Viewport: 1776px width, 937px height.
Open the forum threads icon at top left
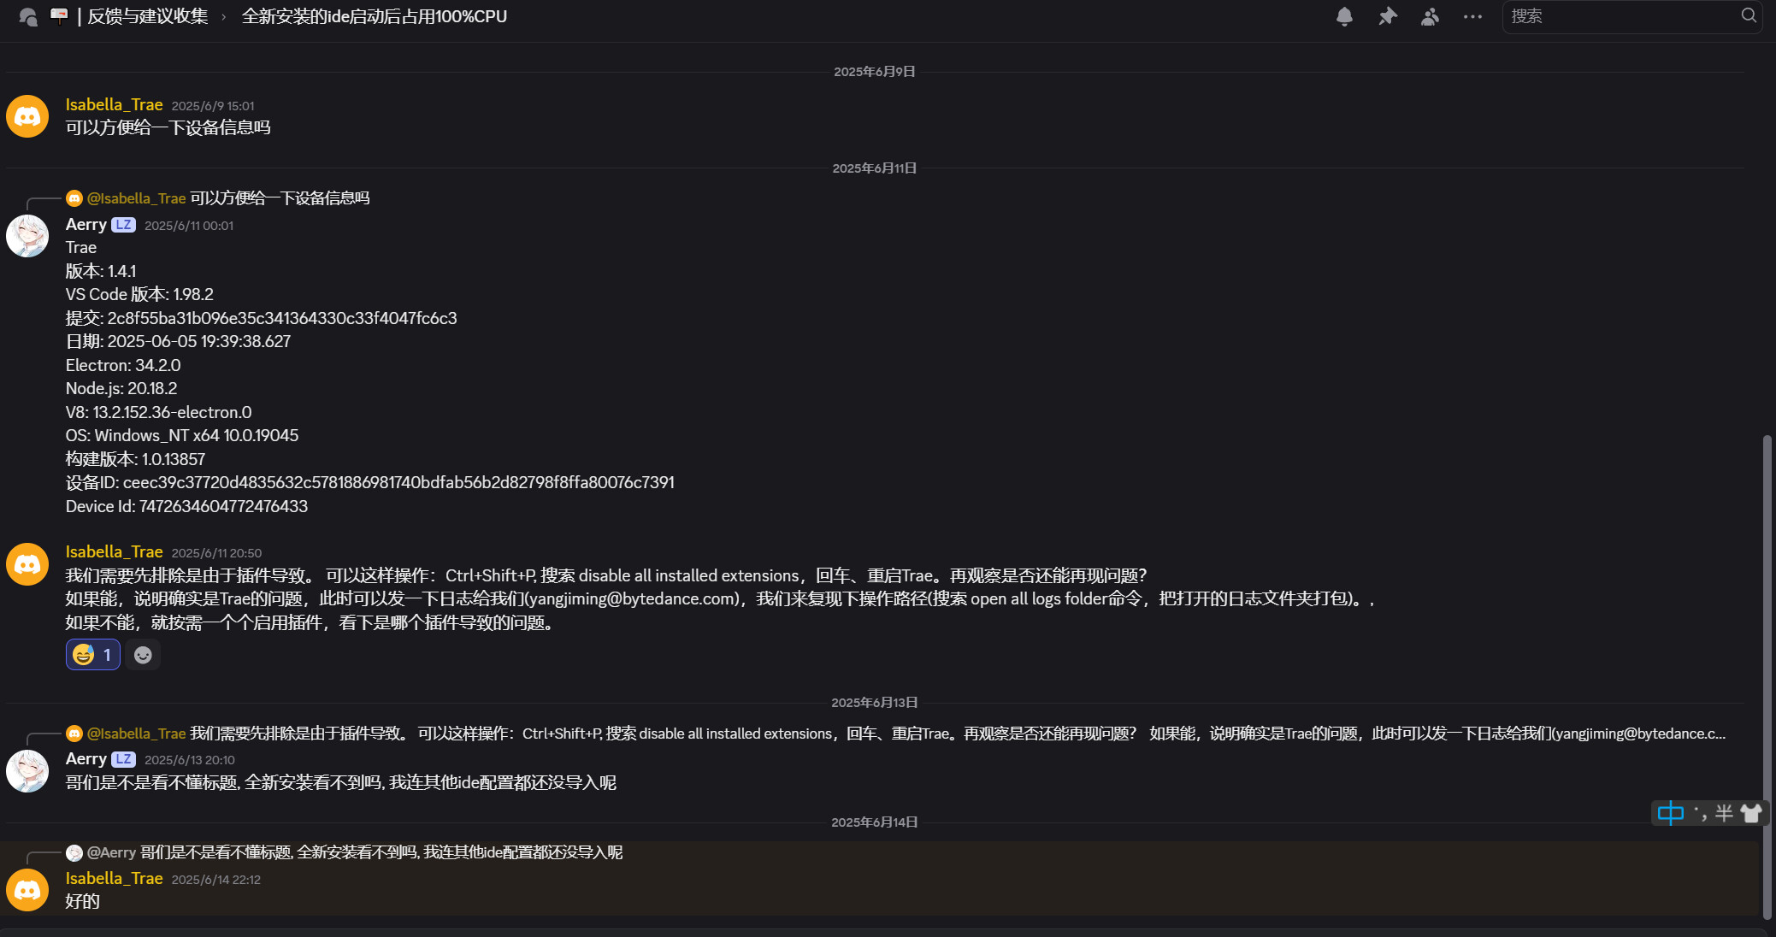(28, 16)
